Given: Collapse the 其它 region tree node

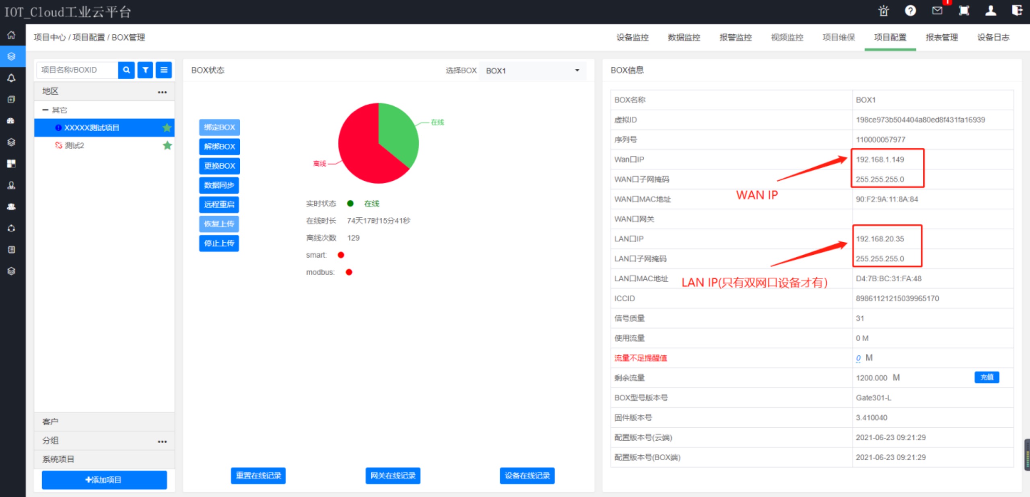Looking at the screenshot, I should (x=45, y=110).
